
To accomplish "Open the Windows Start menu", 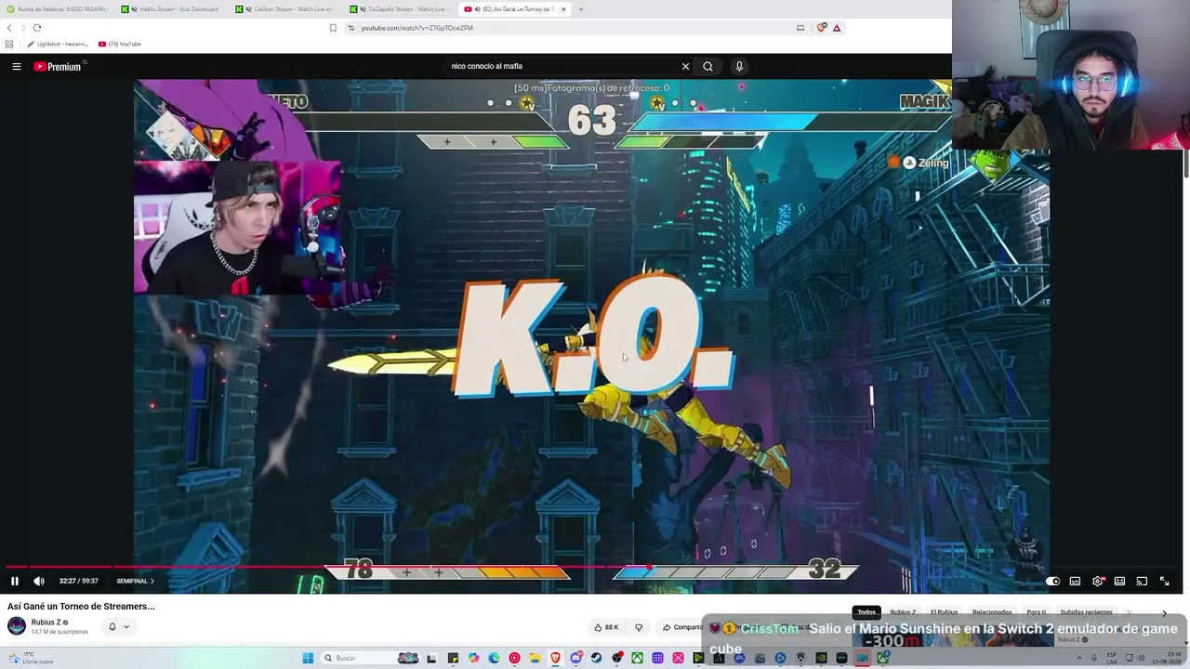I will tap(308, 658).
